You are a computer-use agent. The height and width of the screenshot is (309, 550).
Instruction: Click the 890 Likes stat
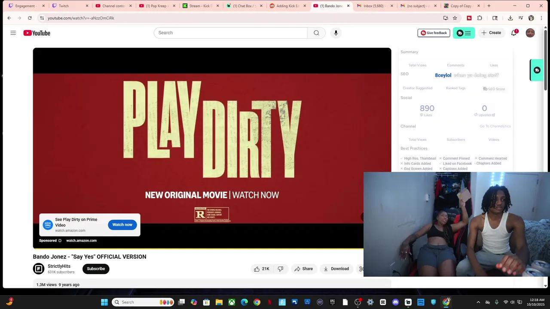427,110
